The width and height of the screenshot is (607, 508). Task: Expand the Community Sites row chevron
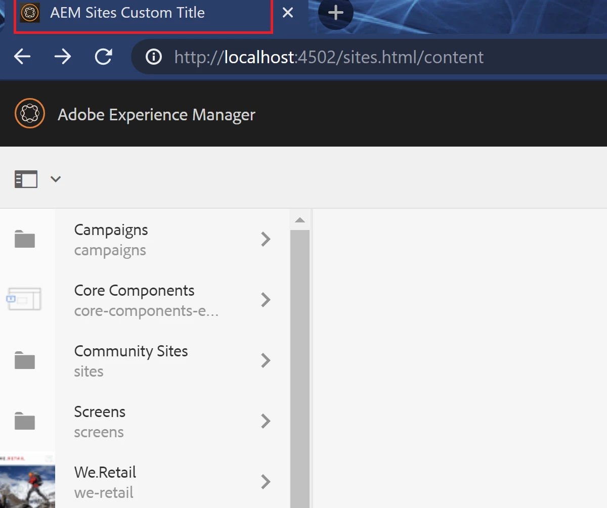tap(266, 360)
